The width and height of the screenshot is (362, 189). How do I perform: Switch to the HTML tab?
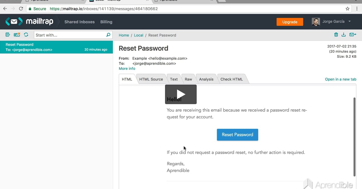127,79
